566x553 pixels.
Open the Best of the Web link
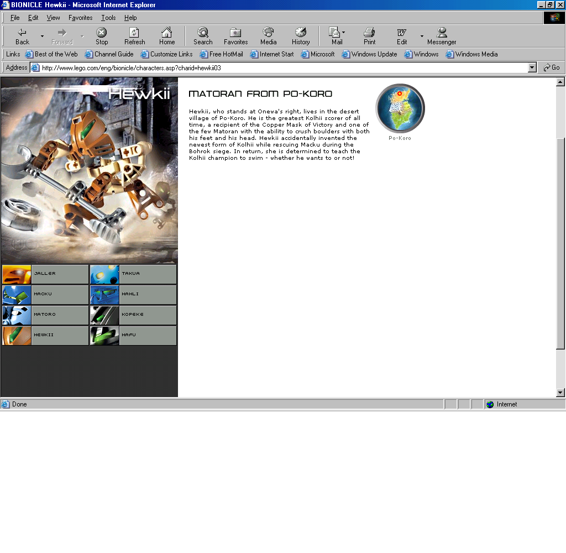click(51, 54)
